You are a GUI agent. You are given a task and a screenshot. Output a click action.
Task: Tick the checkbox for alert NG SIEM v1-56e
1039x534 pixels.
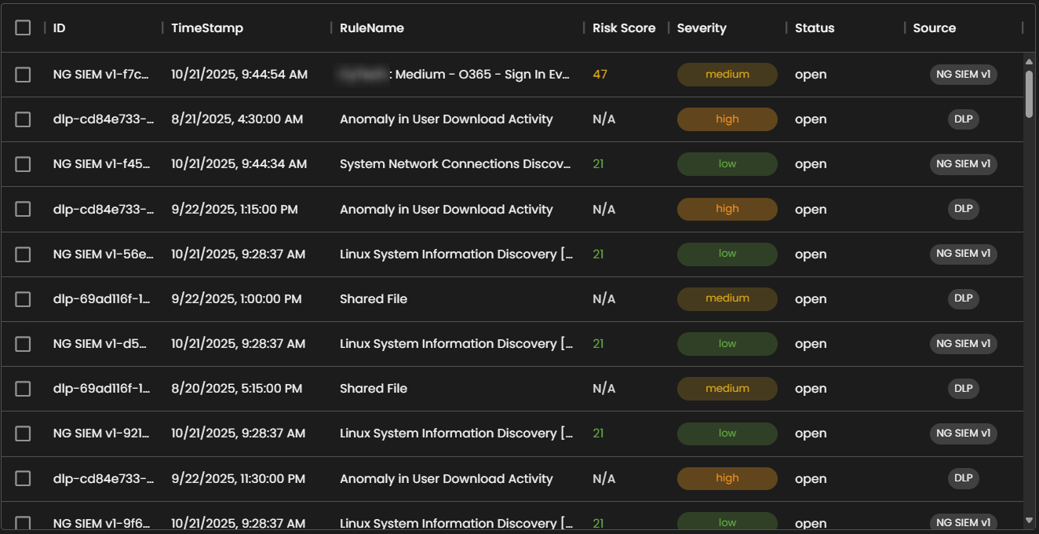tap(23, 254)
